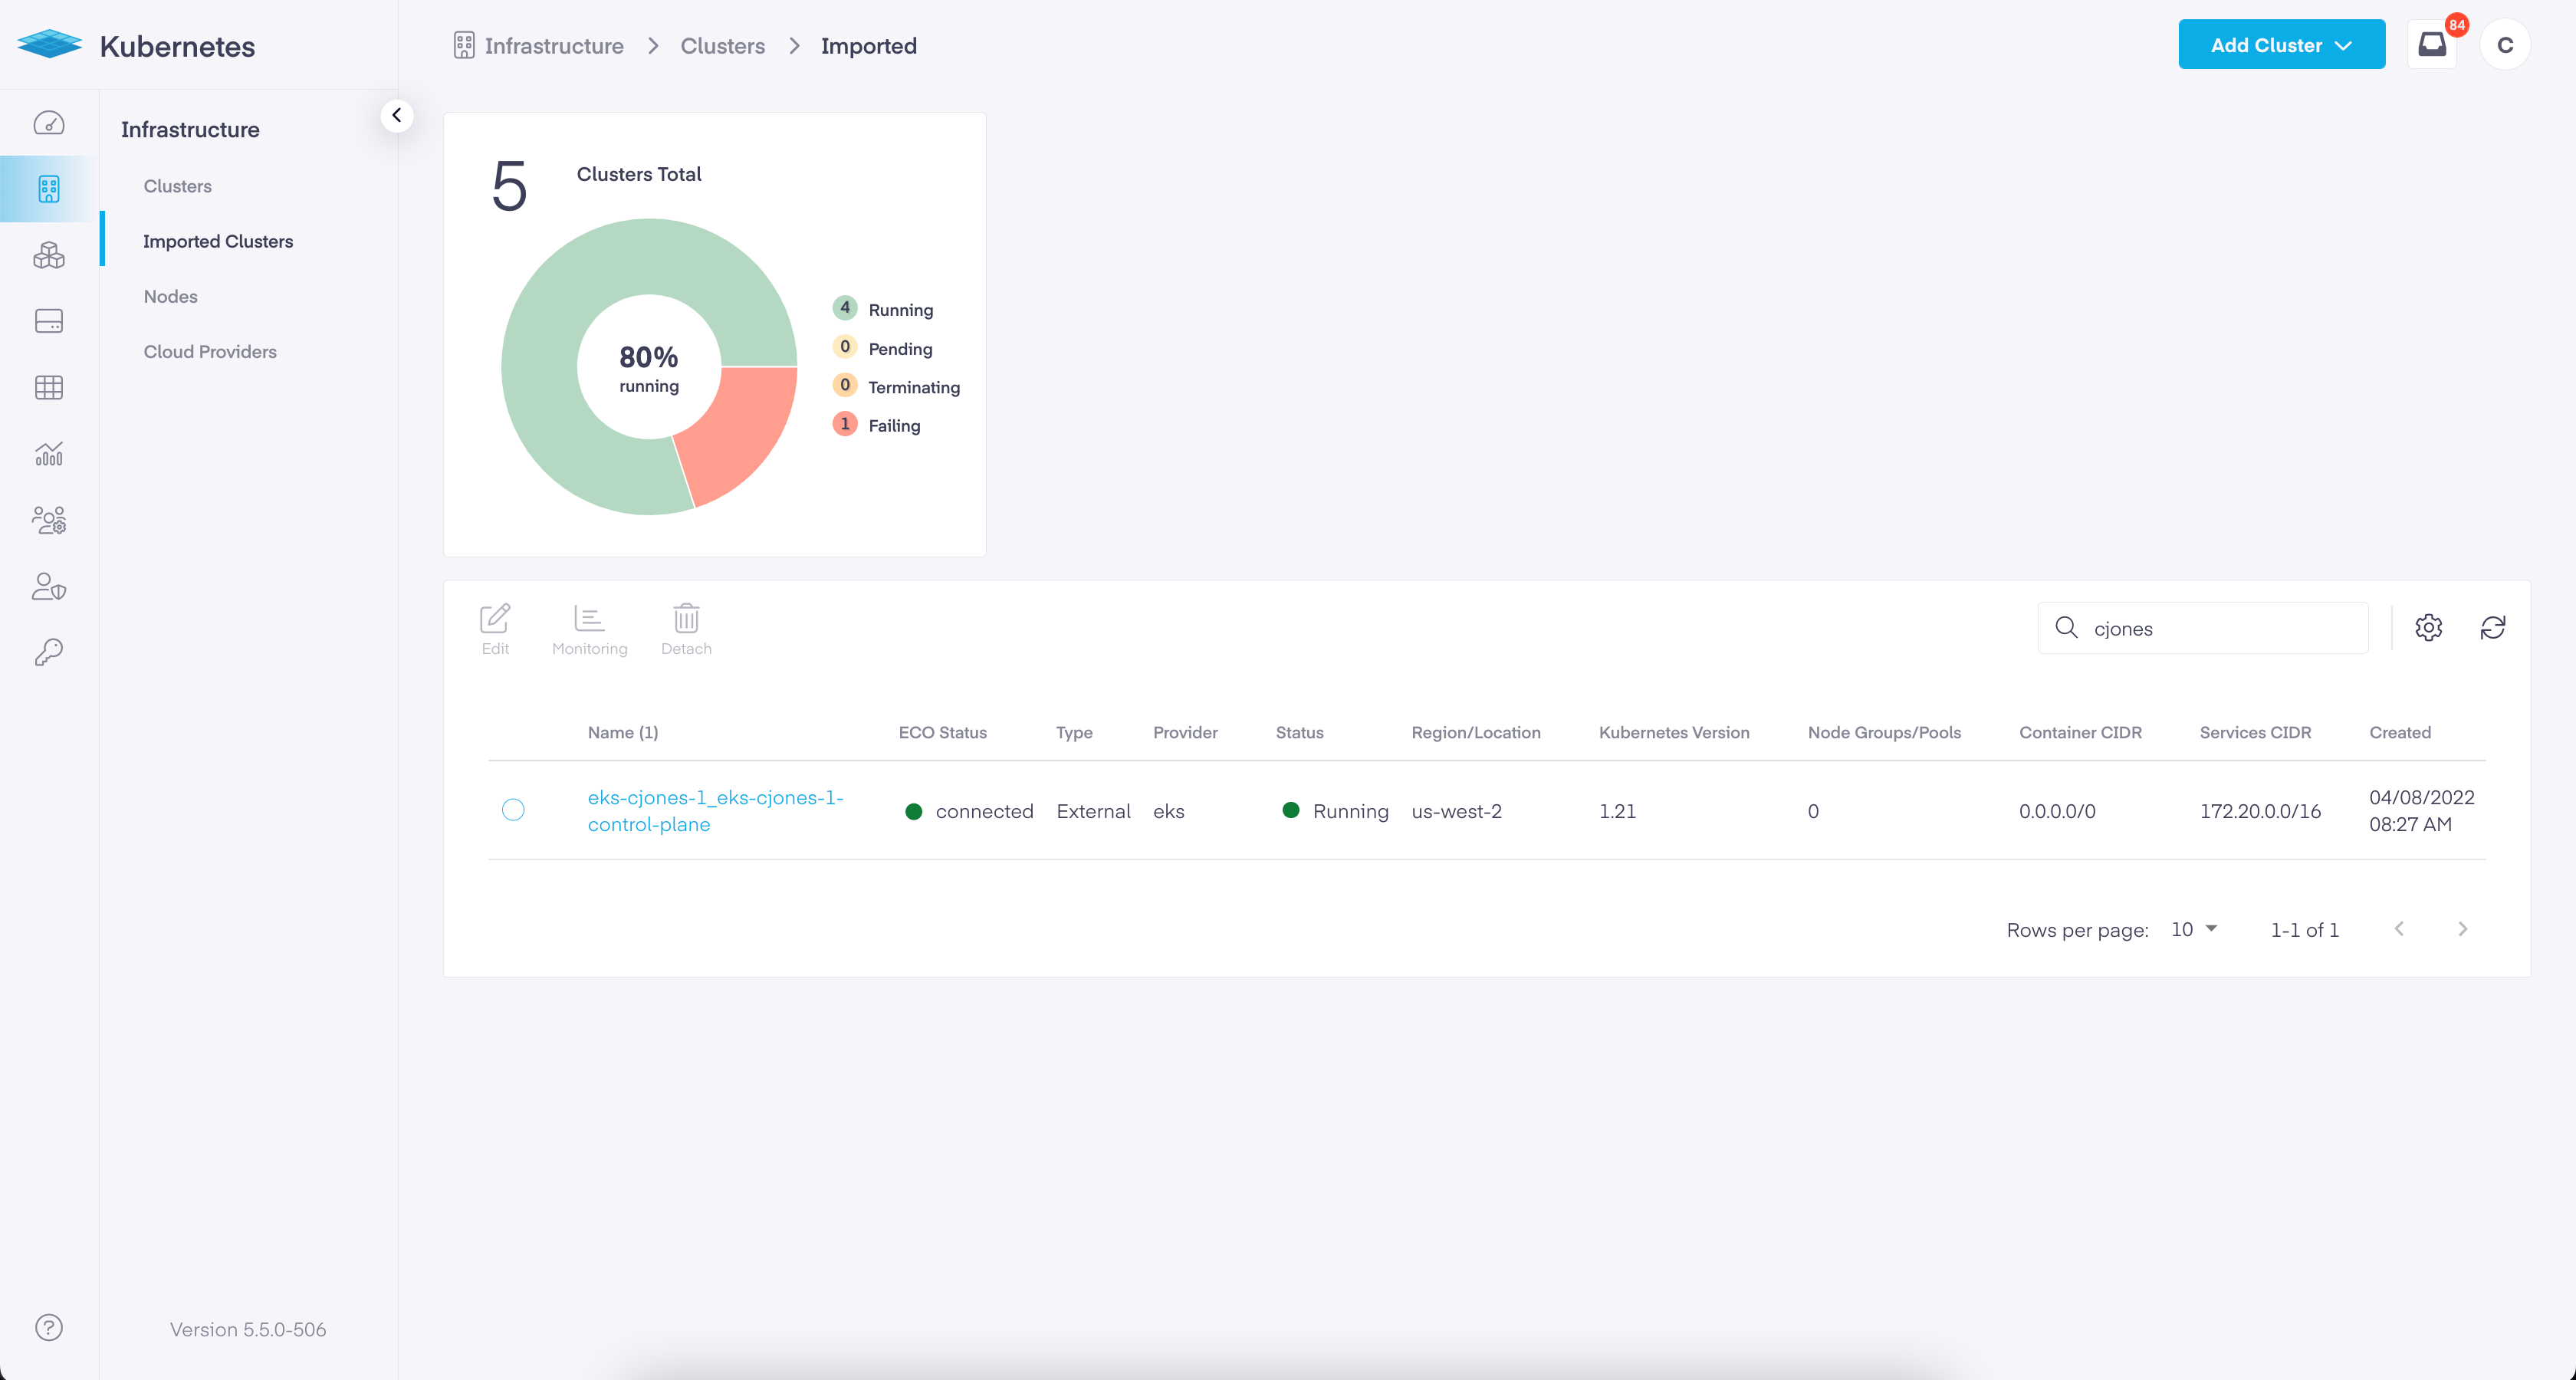This screenshot has height=1380, width=2576.
Task: Open the table grid icon in sidebar
Action: pyautogui.click(x=49, y=388)
